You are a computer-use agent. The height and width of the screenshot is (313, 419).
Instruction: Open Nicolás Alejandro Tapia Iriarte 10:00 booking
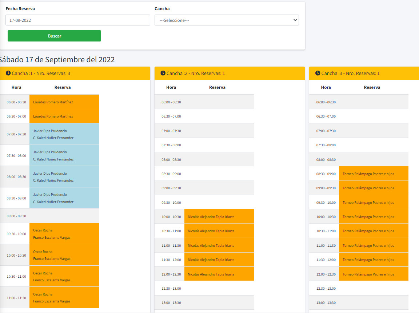[x=219, y=217]
